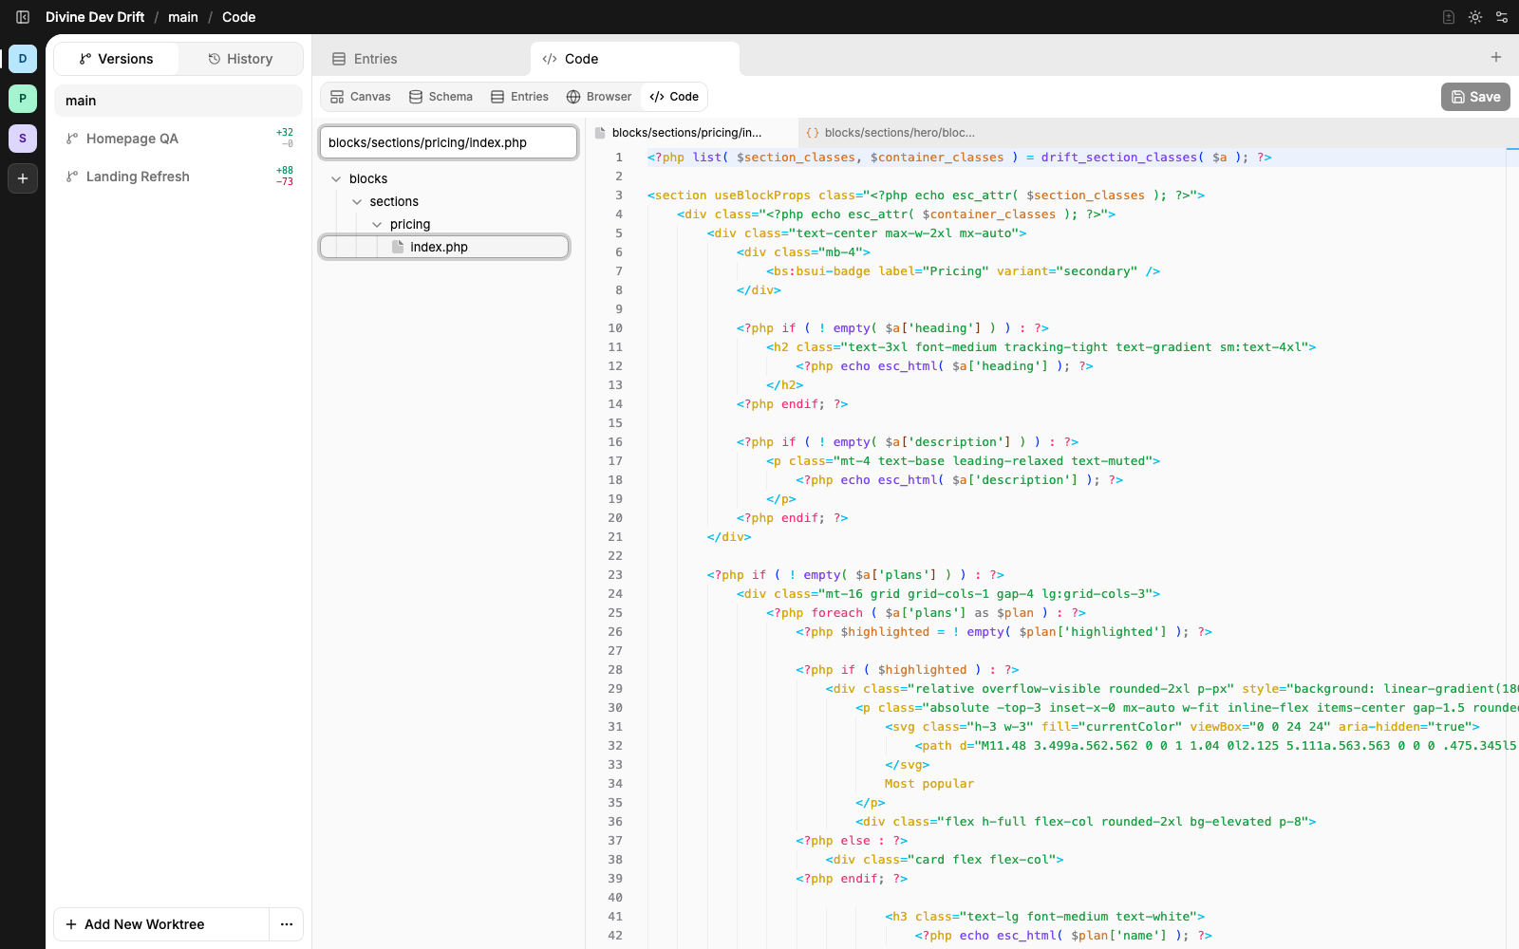Collapse the sections folder

(x=357, y=201)
